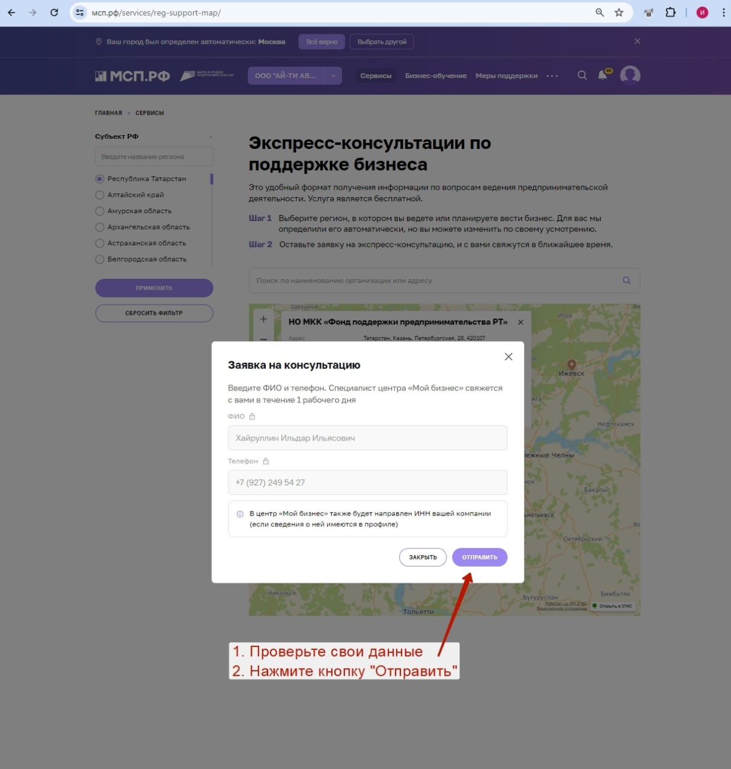Expand the ООО "АЙ-ТИ АВ..." company dropdown
The width and height of the screenshot is (731, 769).
click(333, 76)
